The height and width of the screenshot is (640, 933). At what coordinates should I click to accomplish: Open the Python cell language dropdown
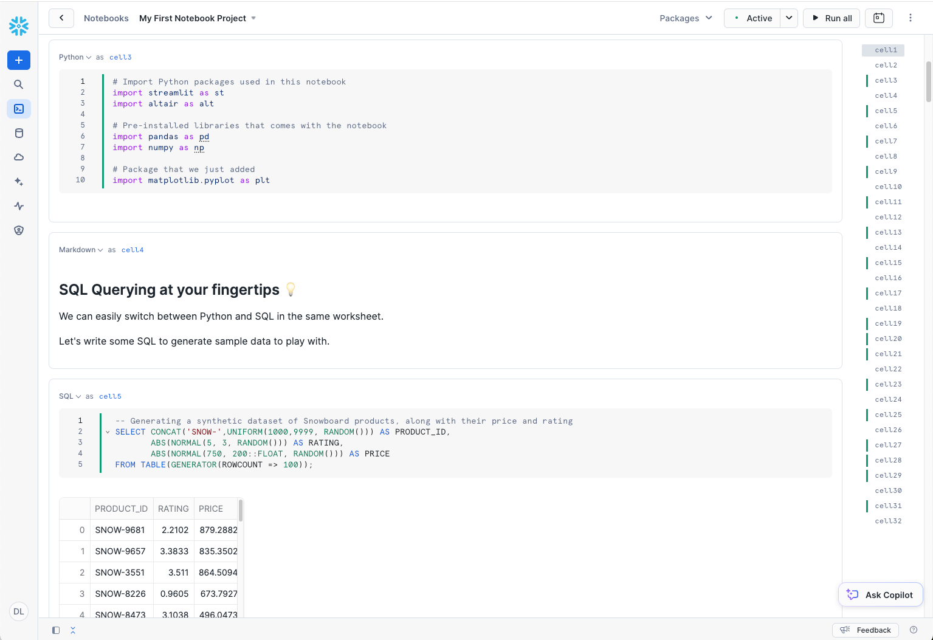(75, 57)
